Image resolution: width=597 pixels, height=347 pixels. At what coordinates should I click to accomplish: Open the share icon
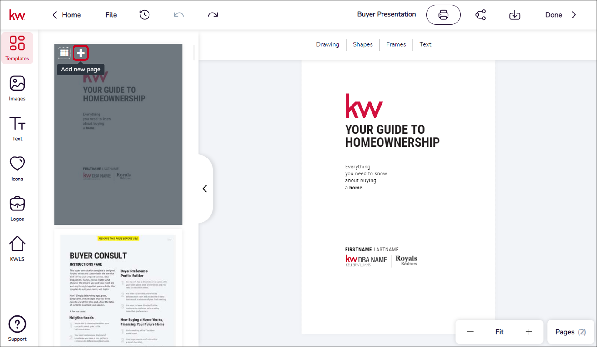[481, 15]
